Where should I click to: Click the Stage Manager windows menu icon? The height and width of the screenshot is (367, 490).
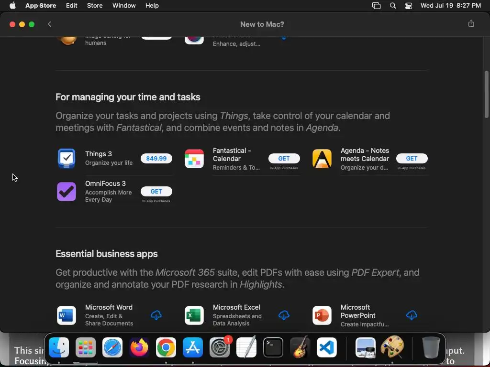tap(376, 6)
